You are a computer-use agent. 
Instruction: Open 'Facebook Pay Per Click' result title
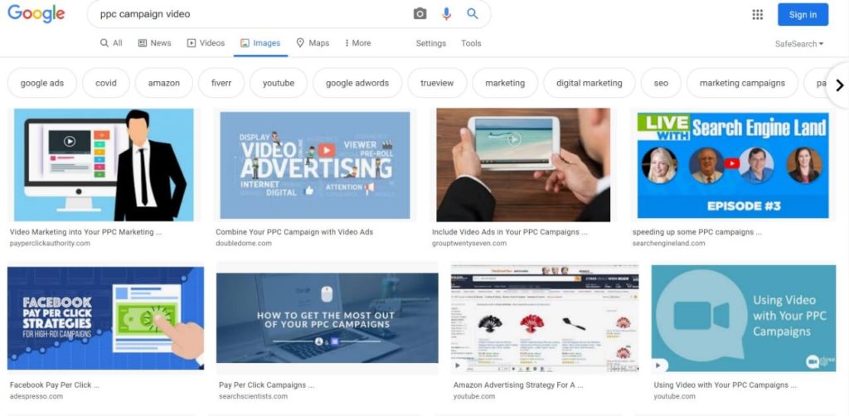point(55,385)
